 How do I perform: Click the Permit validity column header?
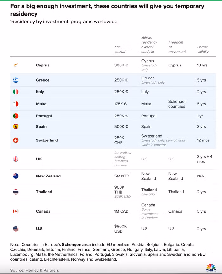pyautogui.click(x=203, y=49)
